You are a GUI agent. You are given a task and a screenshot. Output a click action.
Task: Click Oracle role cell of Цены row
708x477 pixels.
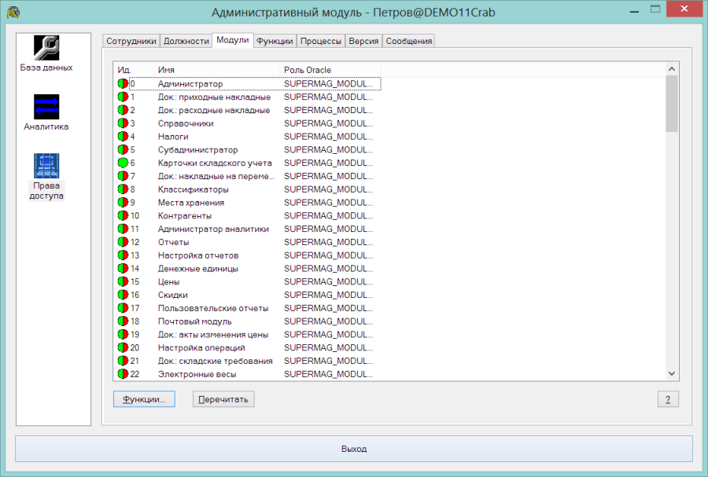coord(328,282)
